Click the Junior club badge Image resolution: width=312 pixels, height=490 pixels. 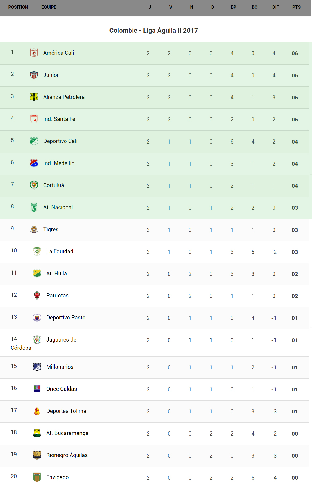point(34,75)
